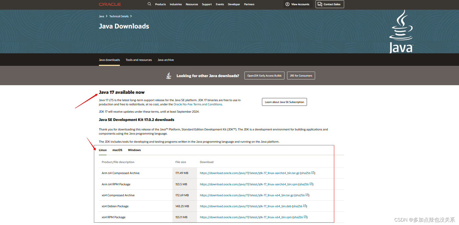
Task: Select the macOS platform tab
Action: coord(117,150)
